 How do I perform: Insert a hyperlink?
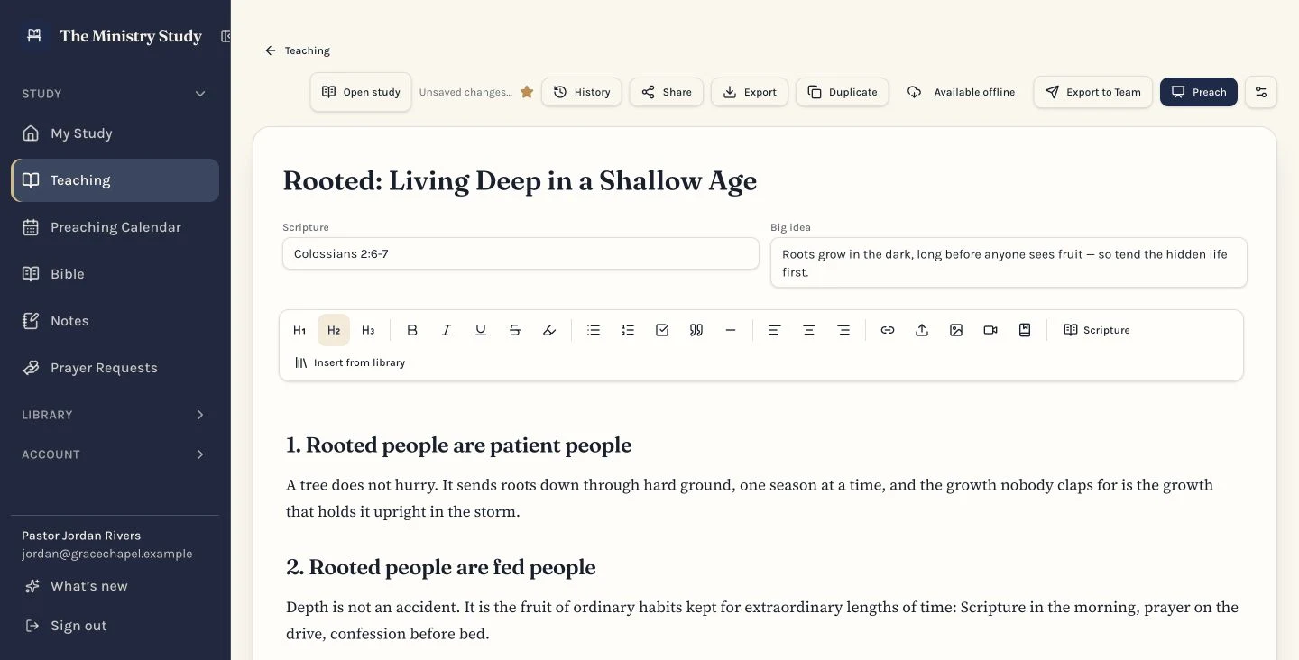tap(888, 330)
